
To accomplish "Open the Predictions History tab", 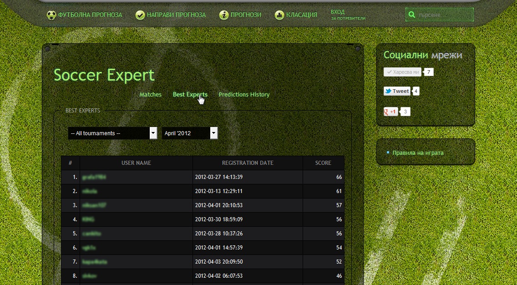I will [x=244, y=95].
